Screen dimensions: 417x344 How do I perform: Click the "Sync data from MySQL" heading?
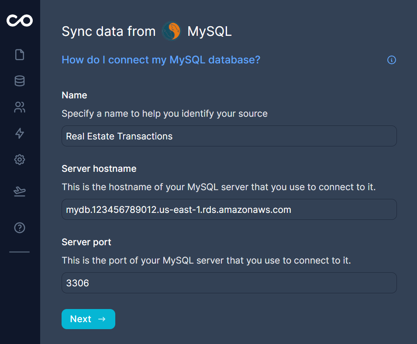[x=108, y=31]
